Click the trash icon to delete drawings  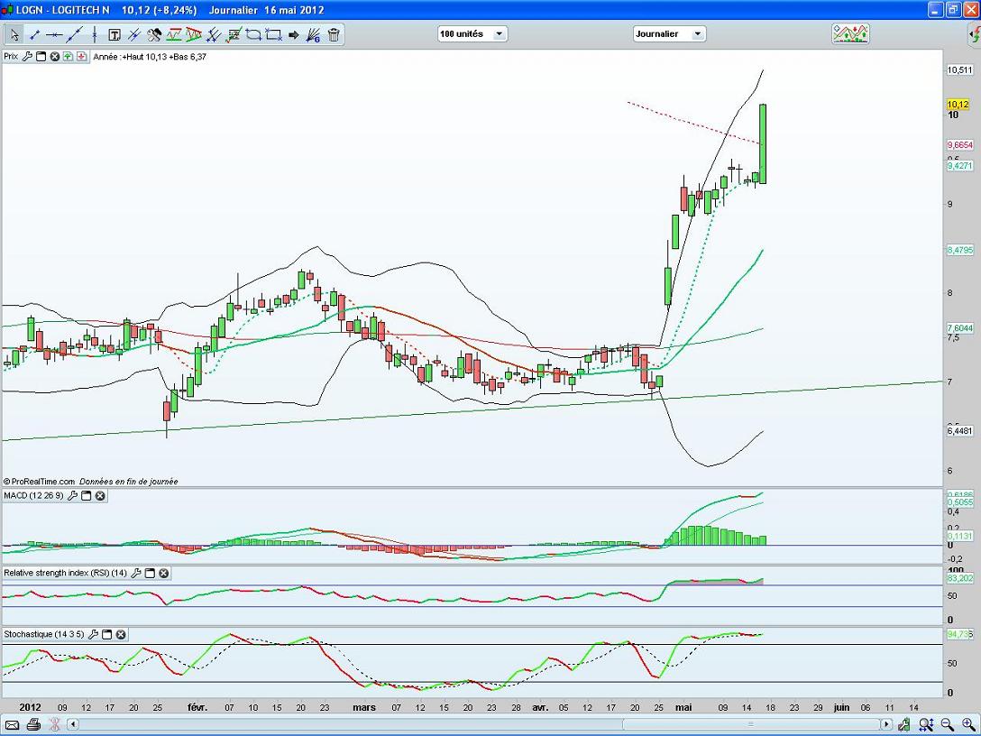[x=334, y=35]
